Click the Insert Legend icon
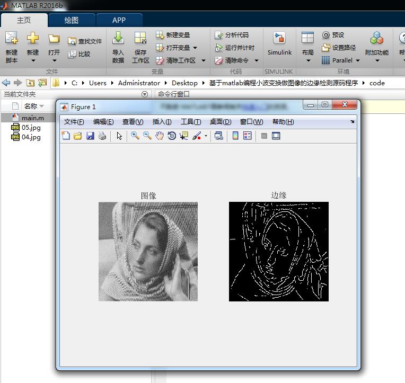 click(248, 136)
